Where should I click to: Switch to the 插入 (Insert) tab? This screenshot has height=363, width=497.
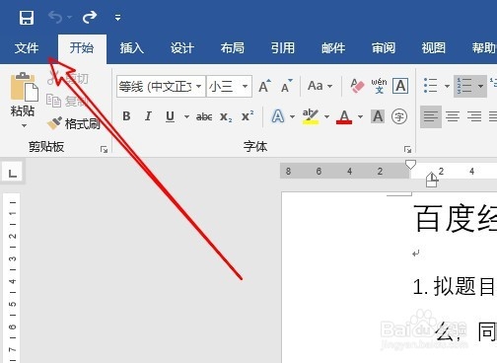click(x=132, y=48)
